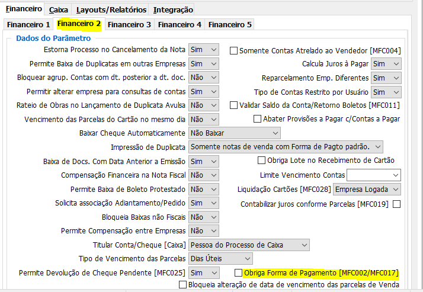The image size is (423, 292).
Task: Switch to the Financeiro 5 sub-tab
Action: (x=230, y=24)
